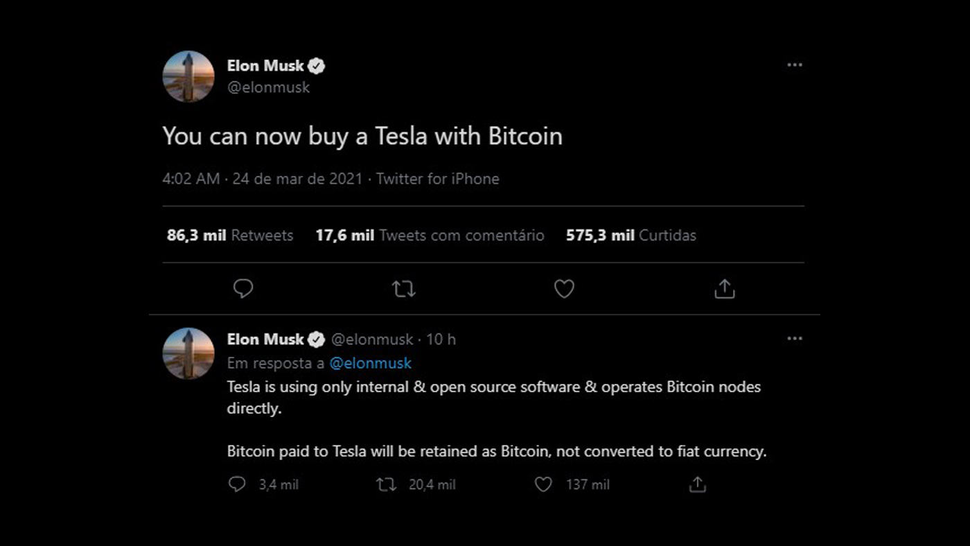
Task: Open the share icon on the reply tweet
Action: [x=699, y=485]
